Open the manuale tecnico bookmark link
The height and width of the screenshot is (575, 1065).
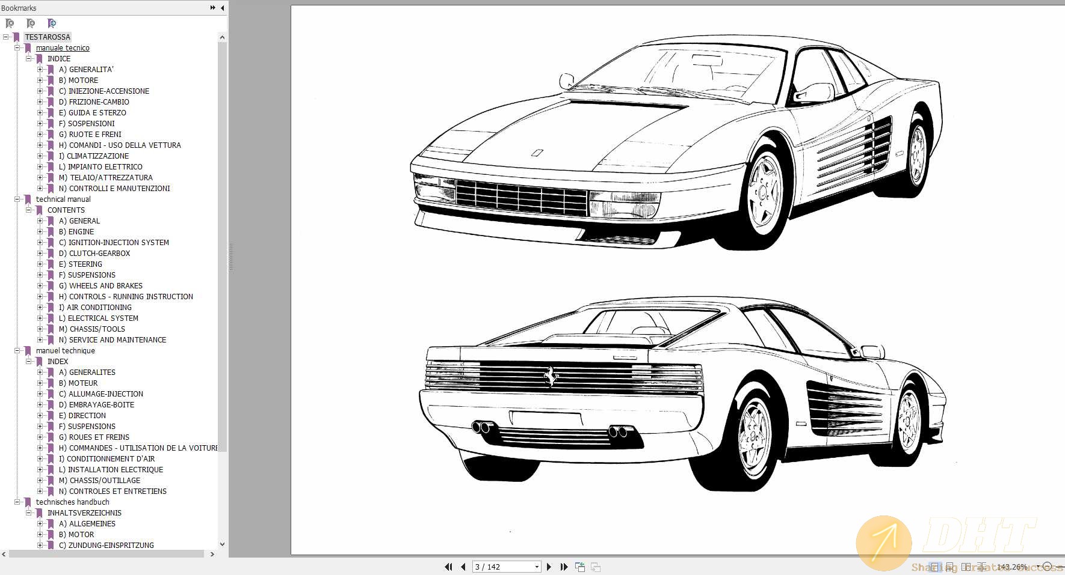[63, 48]
